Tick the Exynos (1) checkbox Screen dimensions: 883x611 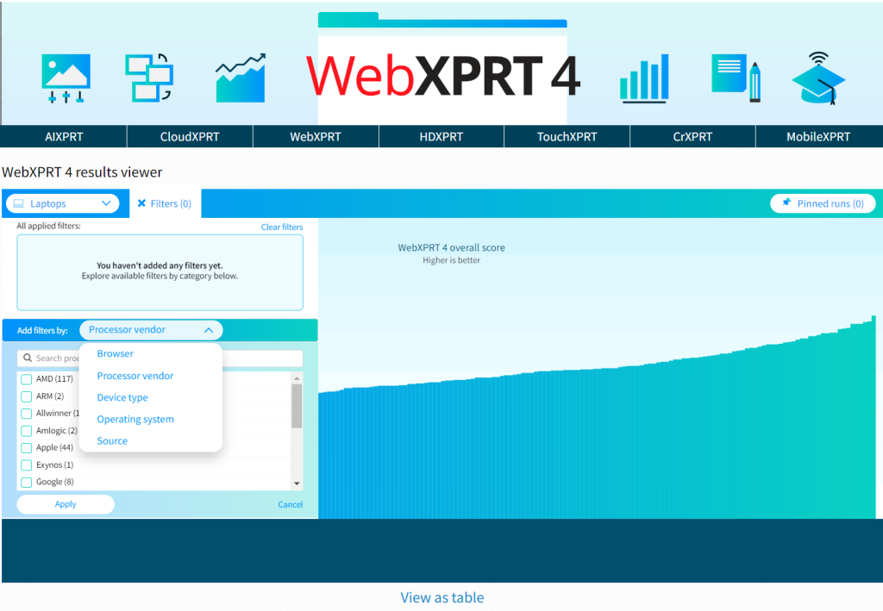[27, 465]
